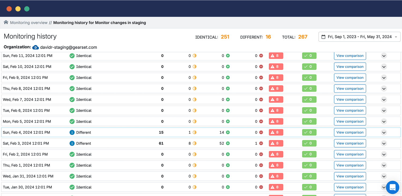Viewport: 402px width, 196px height.
Task: Click the Salesforce org avatar icon
Action: click(x=36, y=47)
